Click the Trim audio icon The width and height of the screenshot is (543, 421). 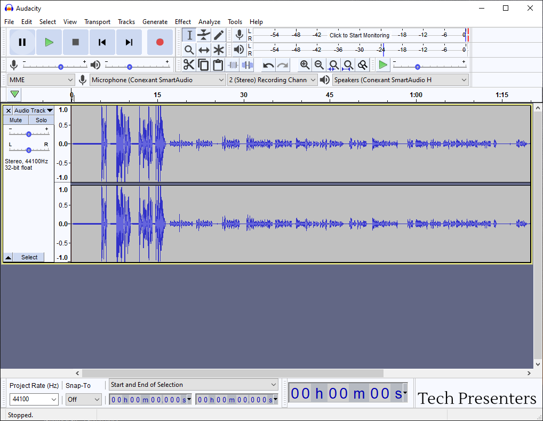(233, 65)
